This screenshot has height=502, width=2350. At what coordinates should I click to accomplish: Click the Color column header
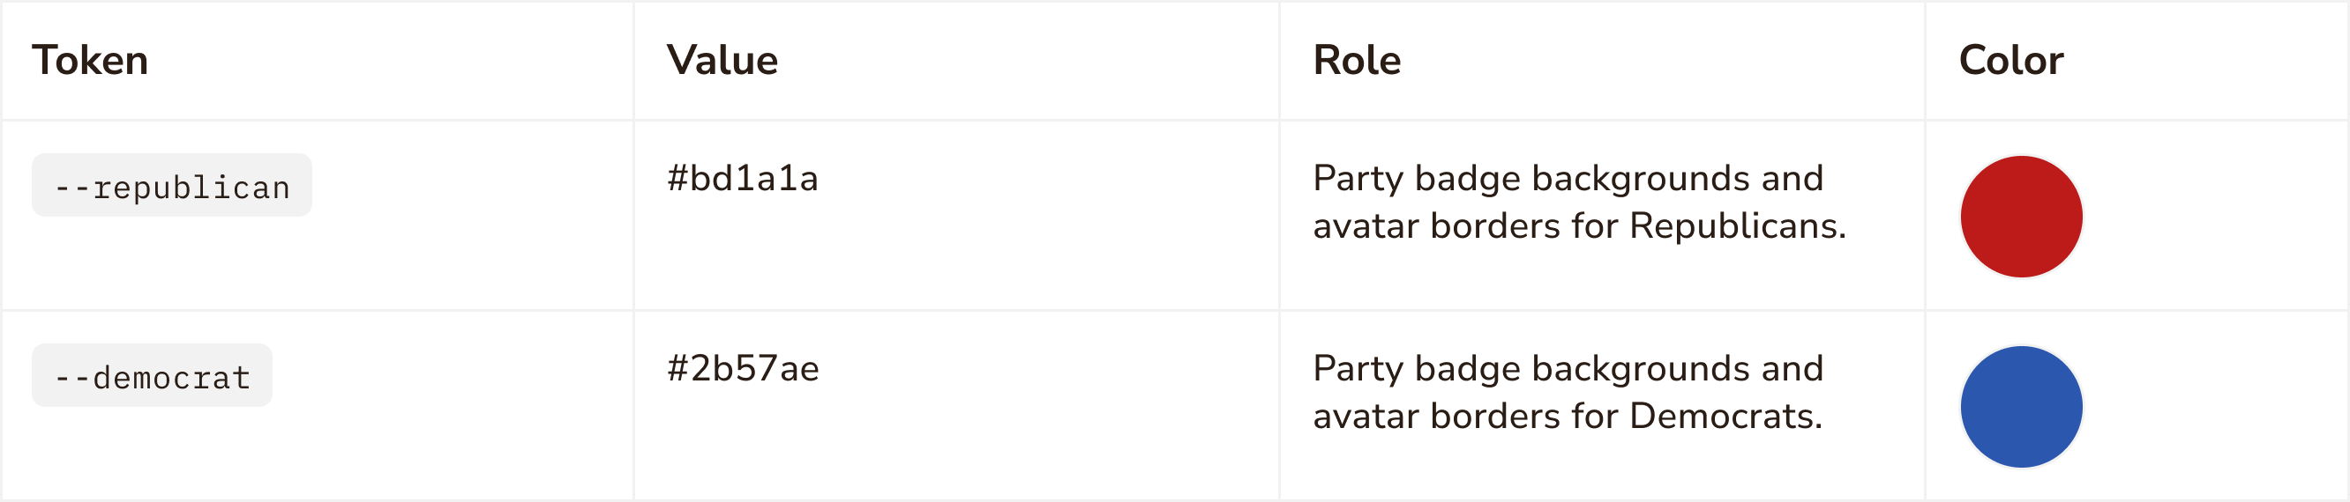(2010, 60)
